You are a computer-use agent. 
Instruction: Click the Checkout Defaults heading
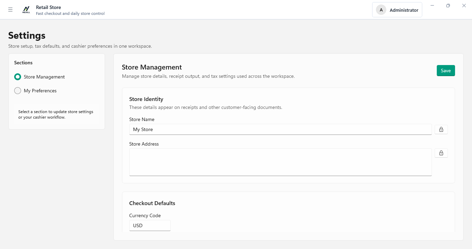tap(152, 203)
